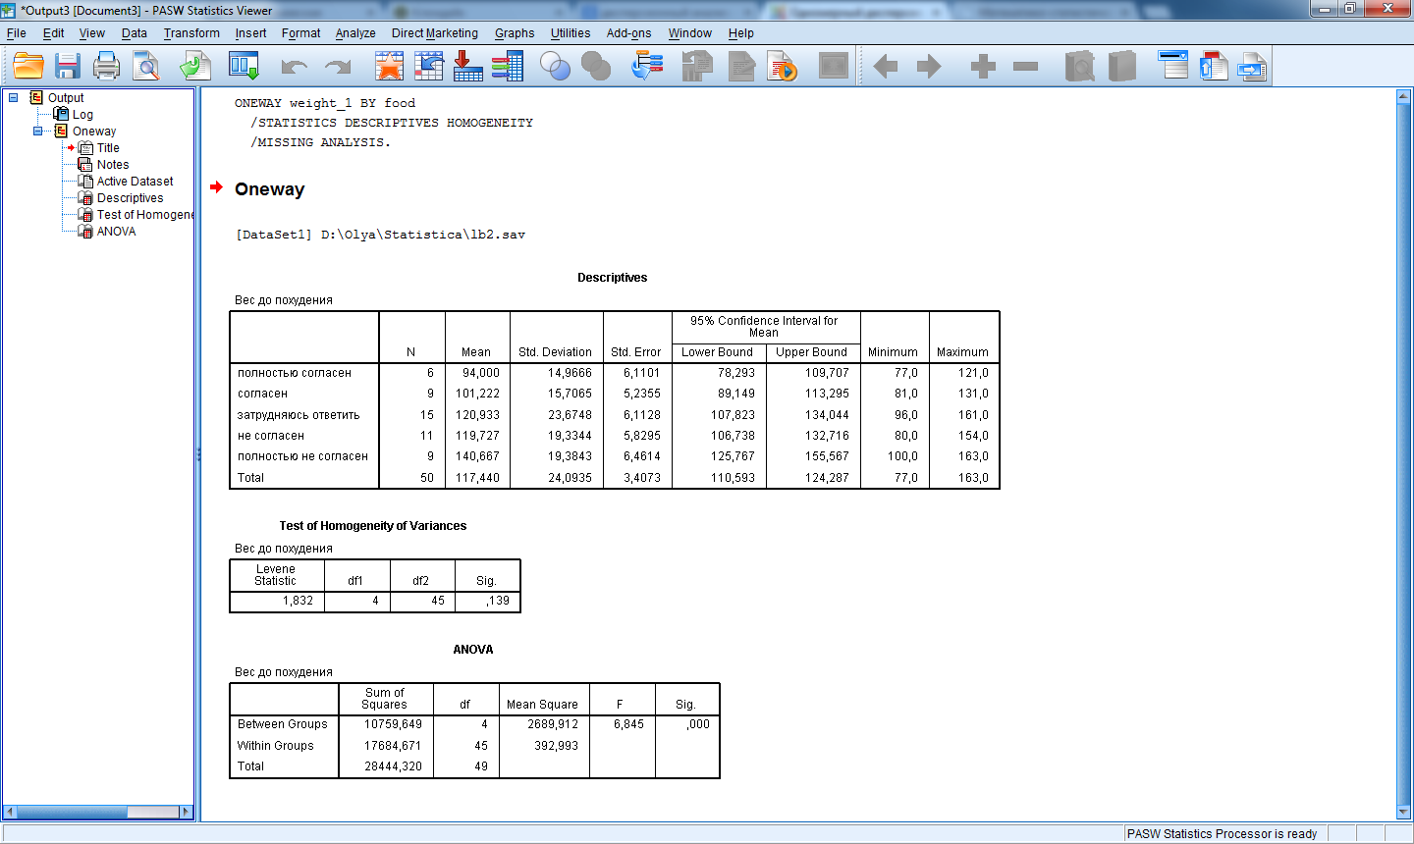Open the Edit menu
This screenshot has height=844, width=1414.
tap(54, 33)
